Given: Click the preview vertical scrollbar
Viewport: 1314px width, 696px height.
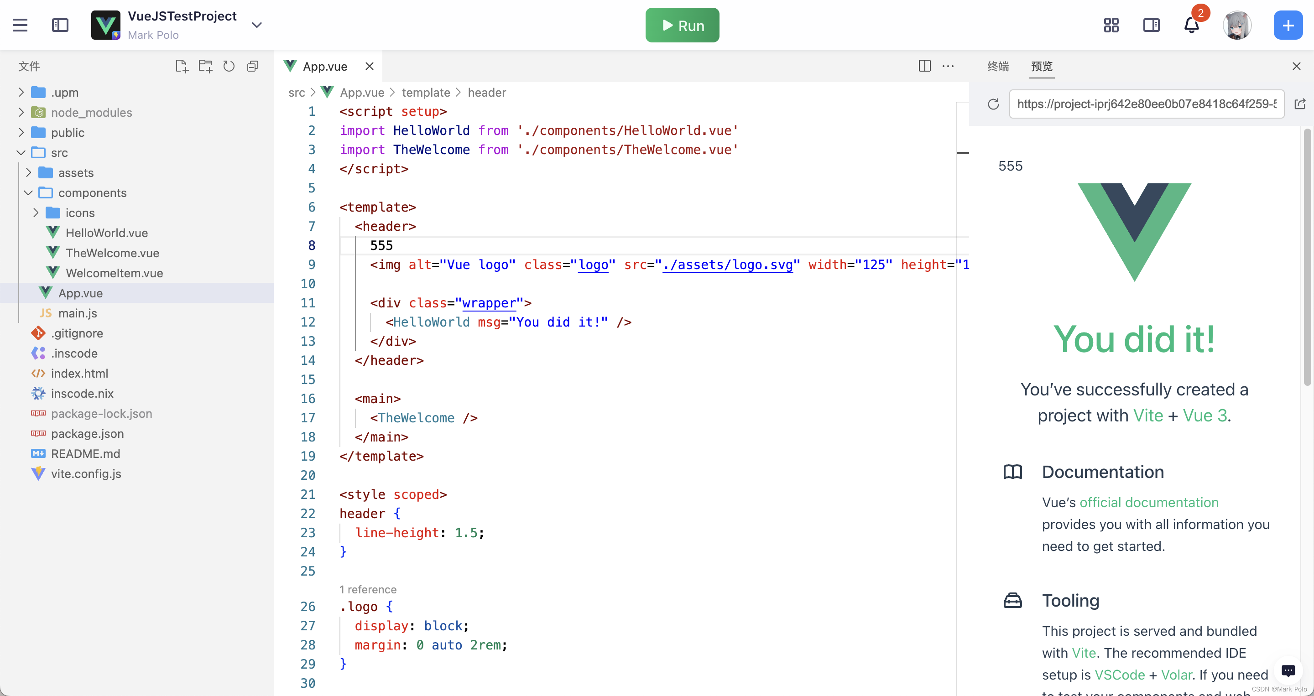Looking at the screenshot, I should [x=1307, y=257].
